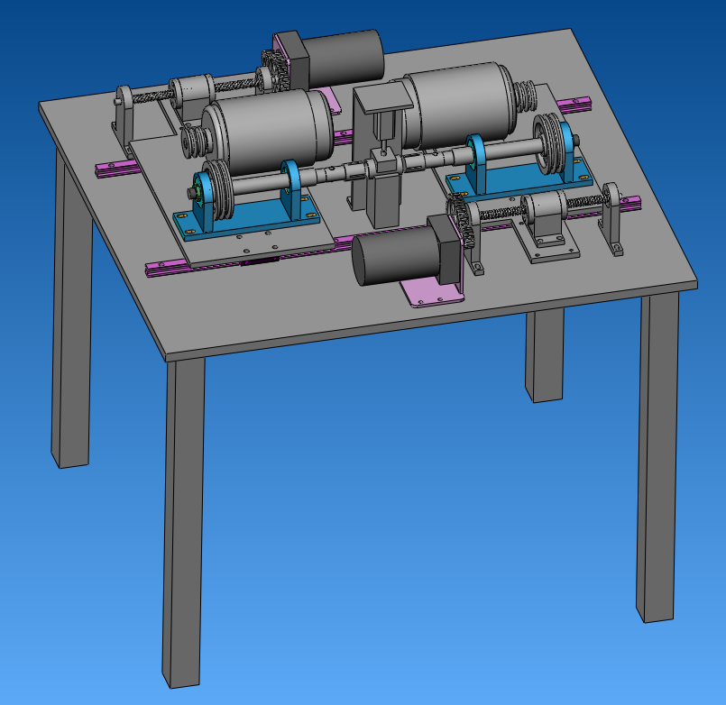Select the pink guide rail end at the left edge
This screenshot has height=705, width=726.
[x=116, y=168]
